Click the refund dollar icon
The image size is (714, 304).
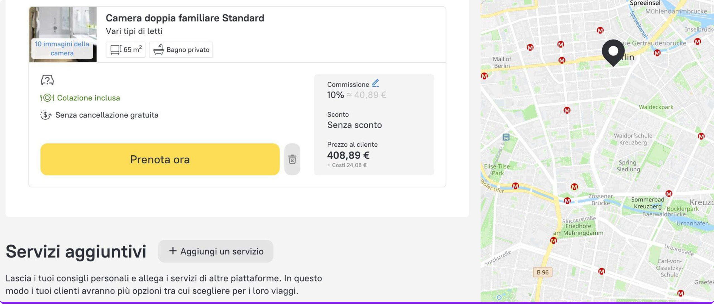46,115
